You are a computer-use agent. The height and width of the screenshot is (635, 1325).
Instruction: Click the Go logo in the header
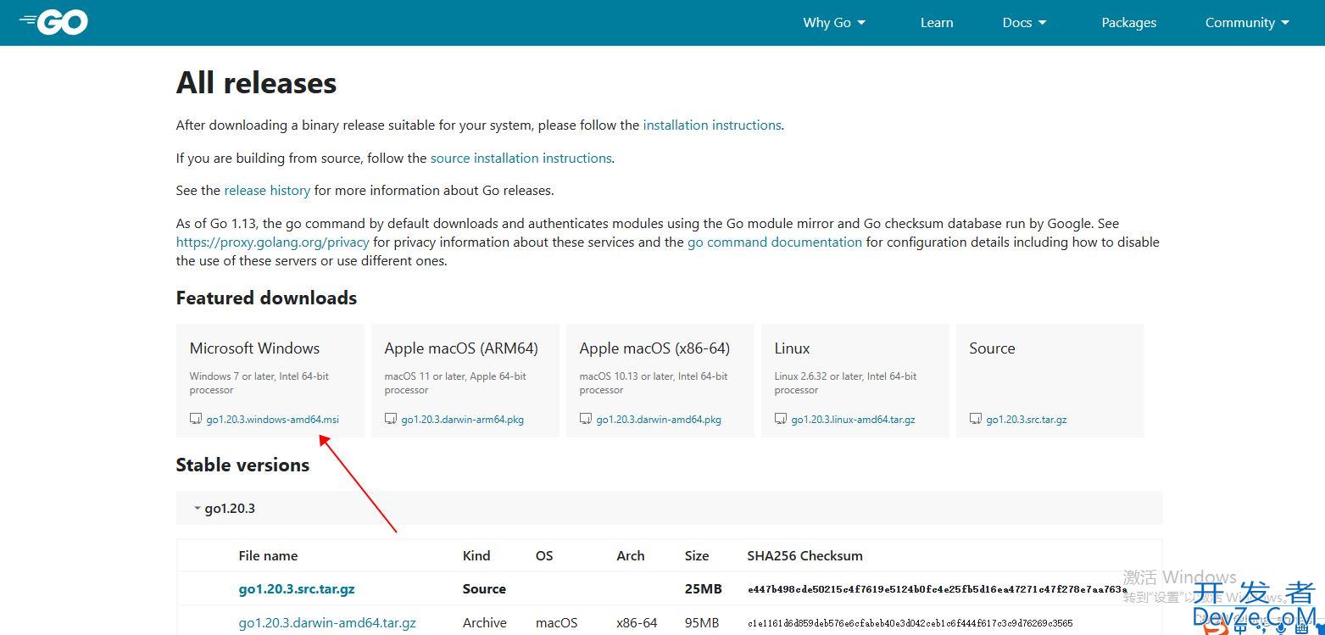click(x=53, y=22)
